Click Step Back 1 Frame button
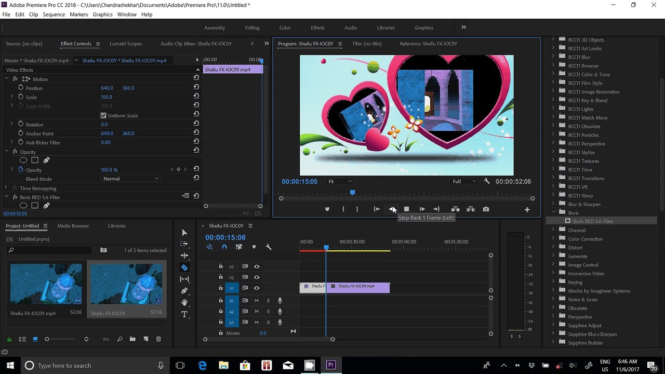The image size is (665, 374). click(392, 209)
